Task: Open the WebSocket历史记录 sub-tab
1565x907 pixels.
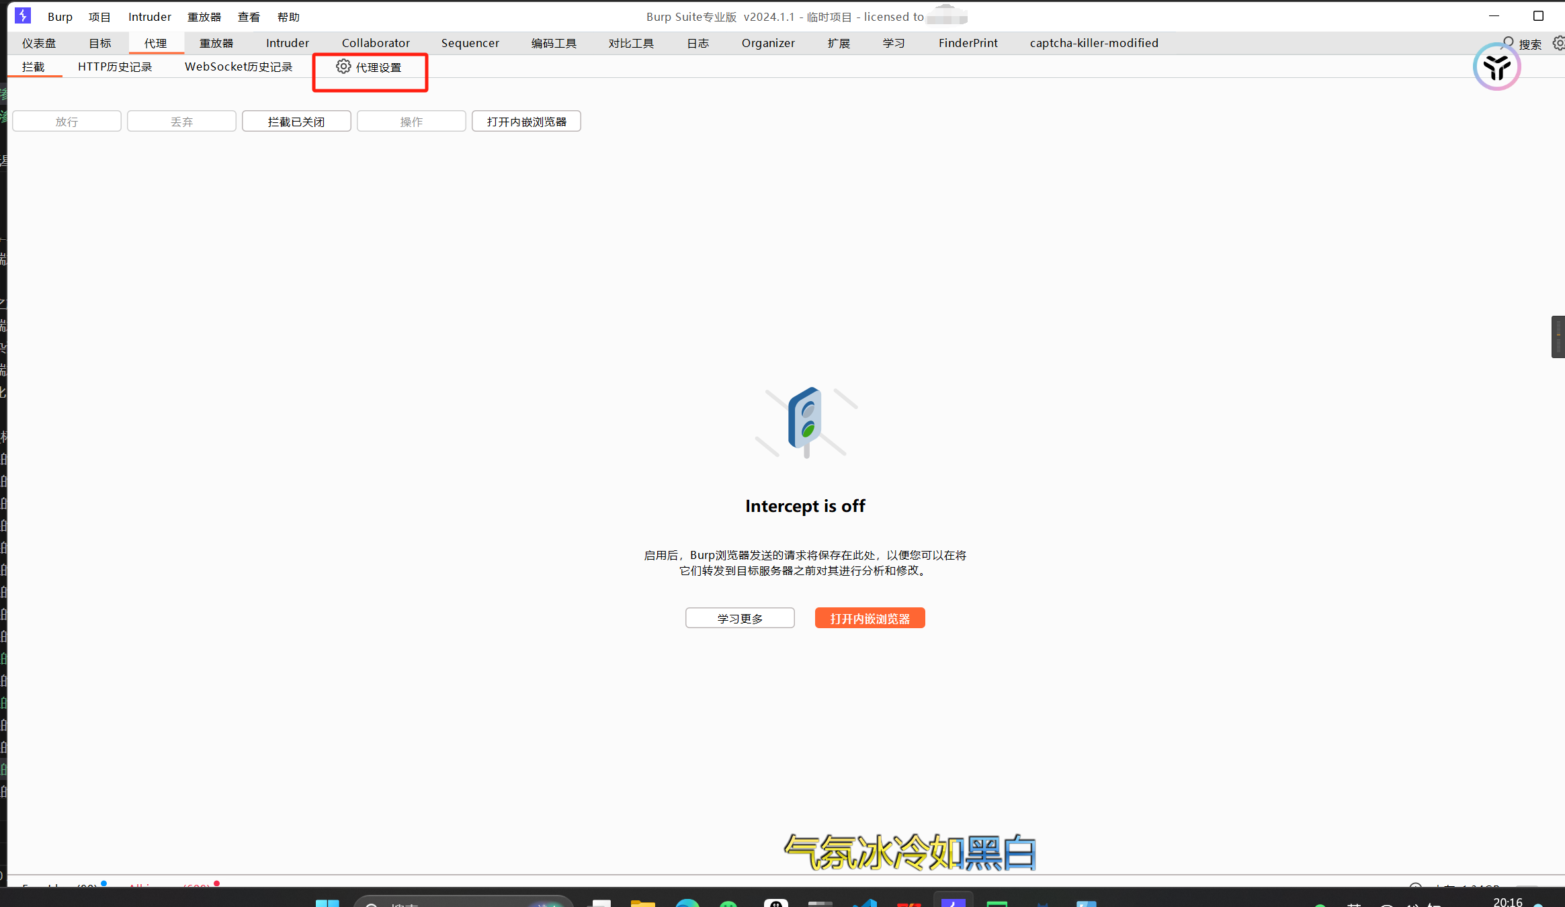Action: click(x=239, y=67)
